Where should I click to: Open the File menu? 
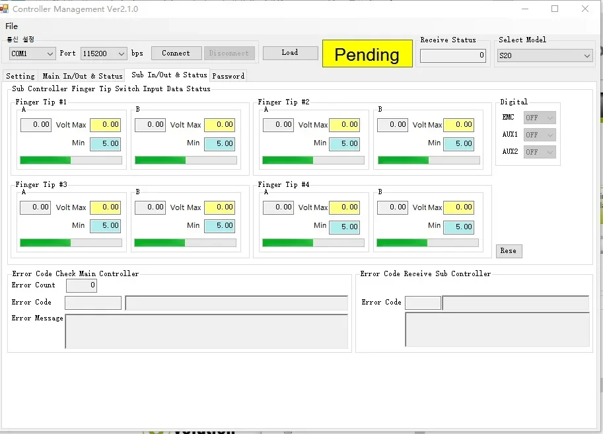[11, 26]
